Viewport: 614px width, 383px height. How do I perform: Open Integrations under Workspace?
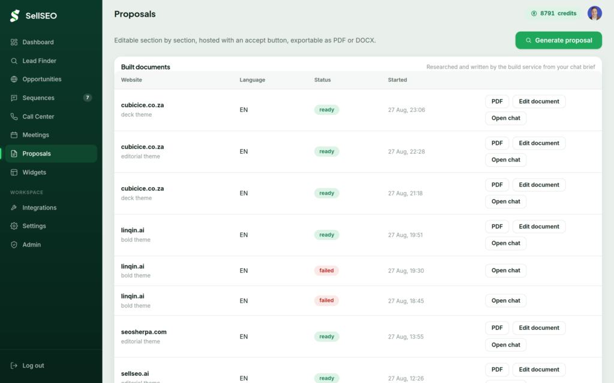pyautogui.click(x=51, y=208)
